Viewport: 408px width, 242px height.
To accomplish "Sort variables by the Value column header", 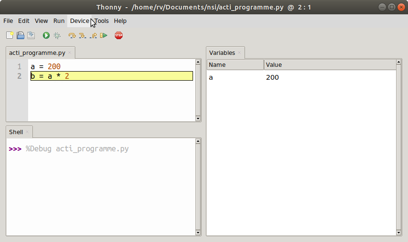I will click(x=330, y=65).
